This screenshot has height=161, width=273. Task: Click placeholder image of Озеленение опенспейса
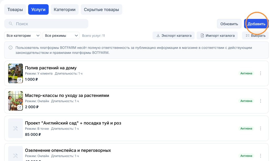coord(16,154)
